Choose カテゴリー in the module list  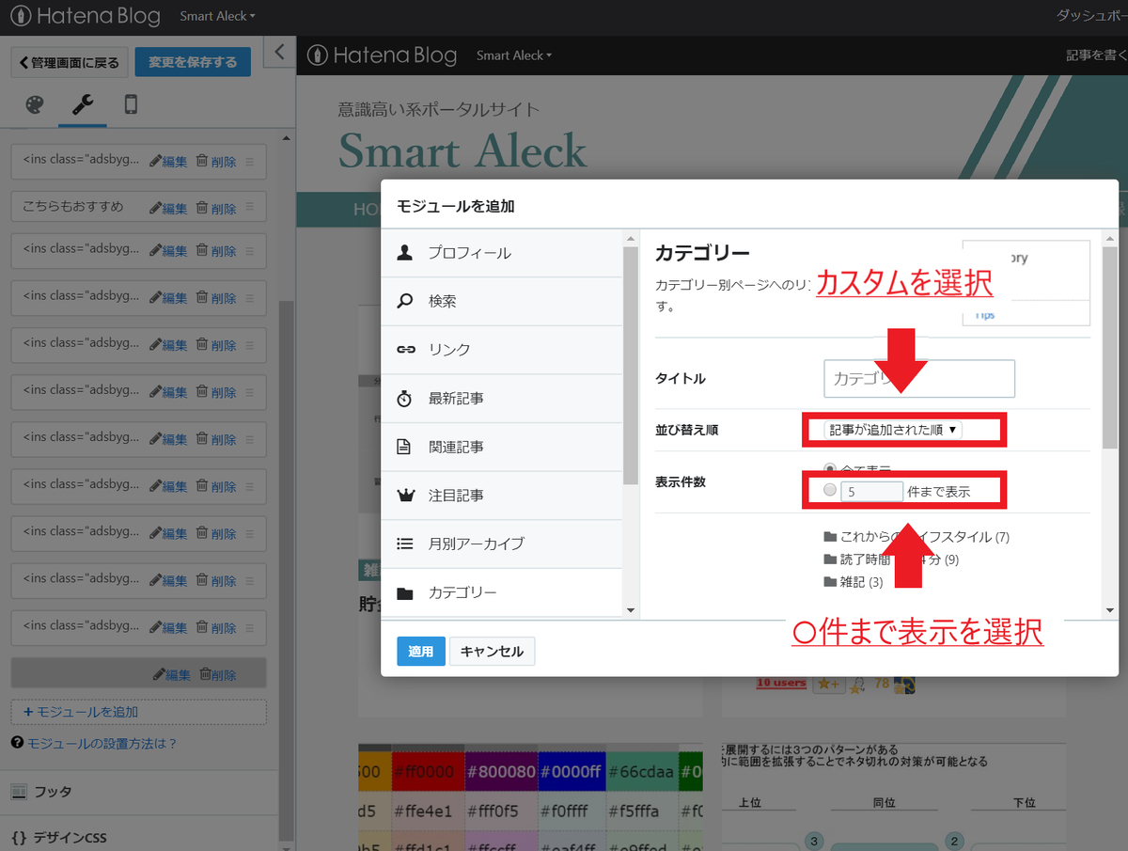(x=501, y=592)
